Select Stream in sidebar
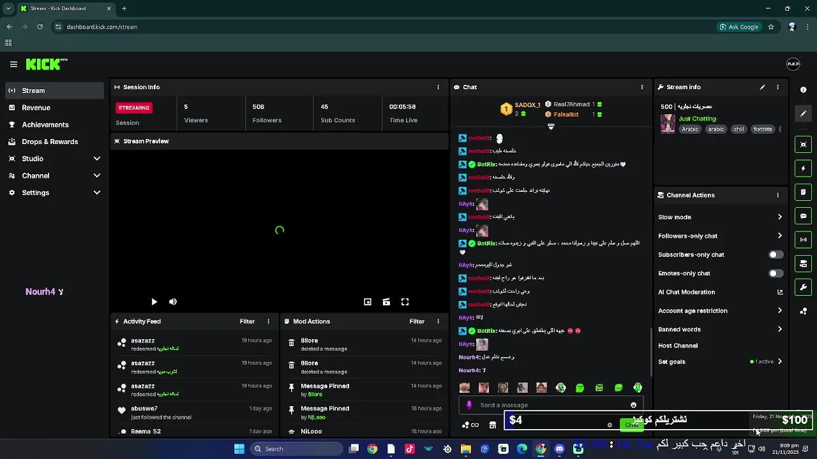 [54, 91]
